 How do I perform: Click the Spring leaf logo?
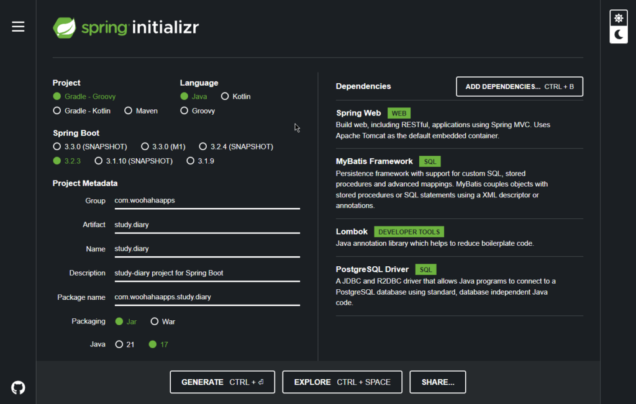65,27
